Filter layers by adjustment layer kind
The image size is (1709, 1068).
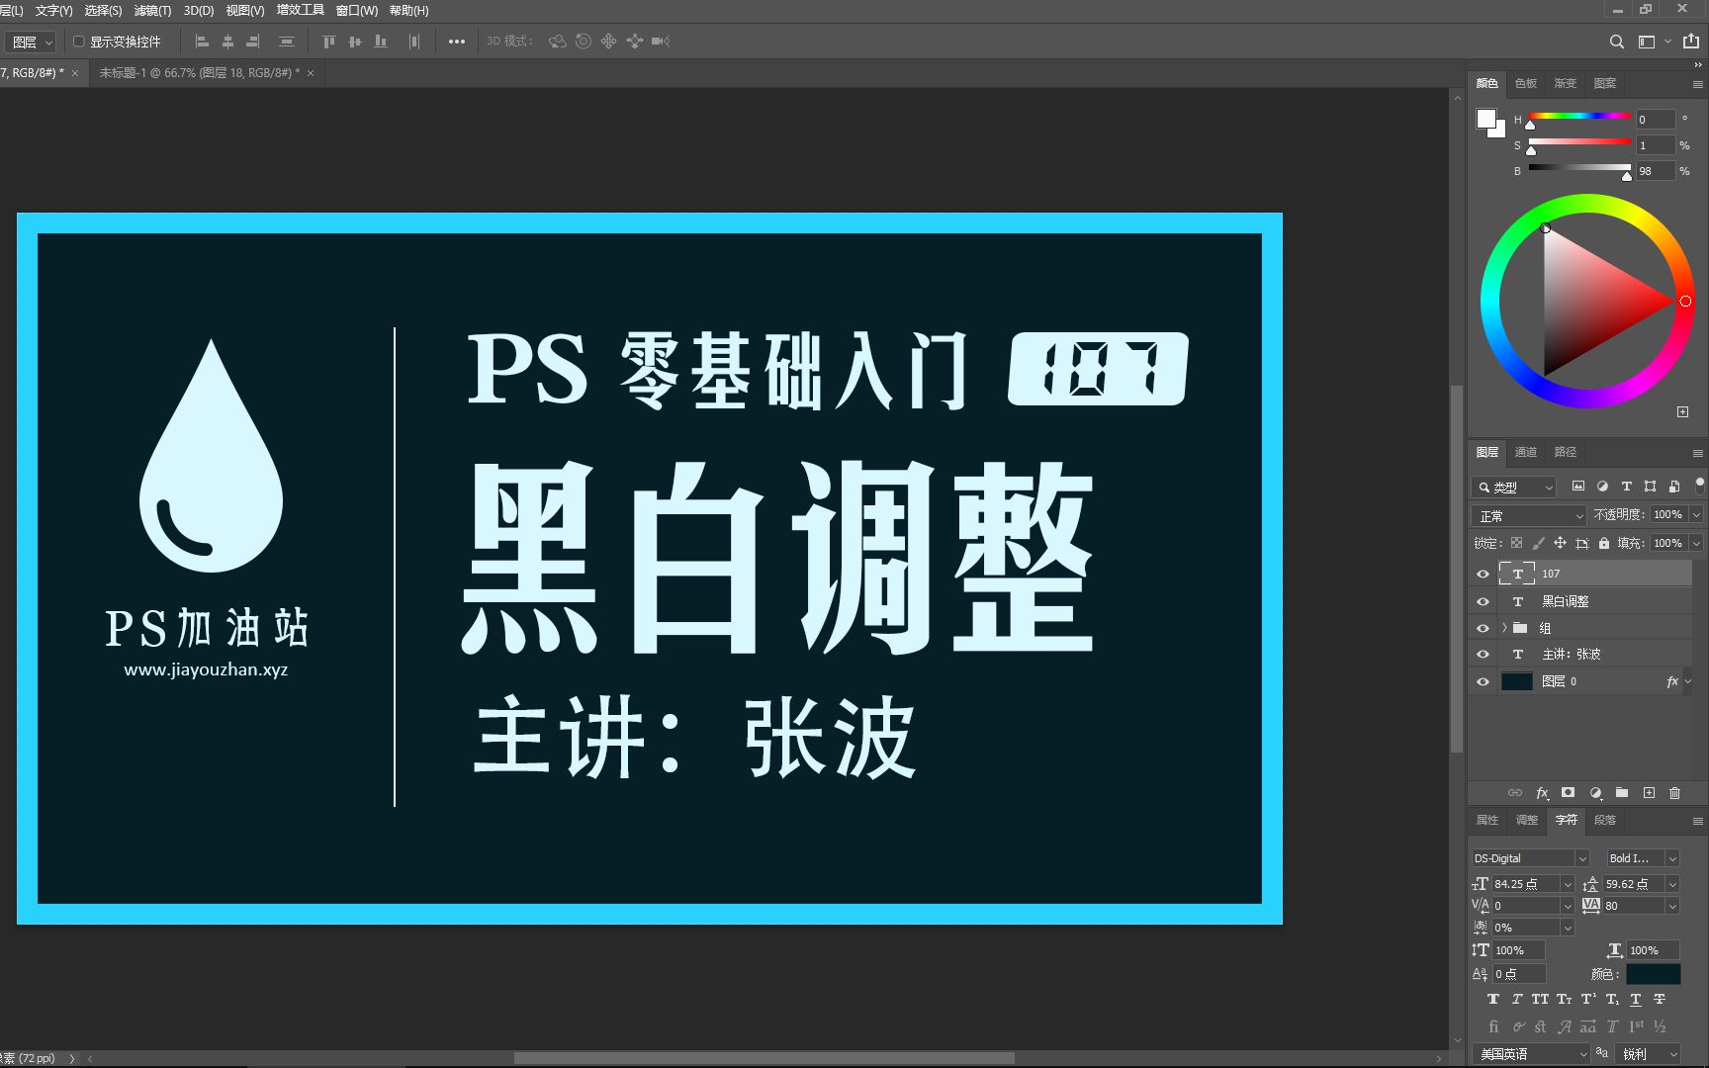coord(1602,487)
